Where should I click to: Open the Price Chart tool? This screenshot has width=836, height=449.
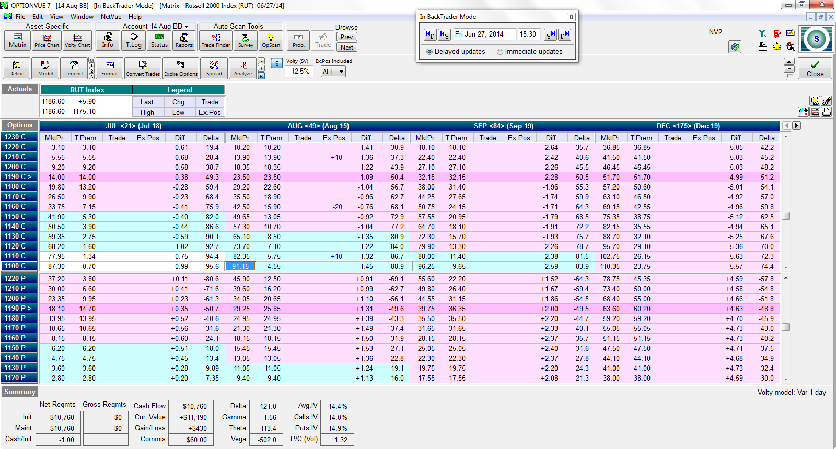[47, 40]
